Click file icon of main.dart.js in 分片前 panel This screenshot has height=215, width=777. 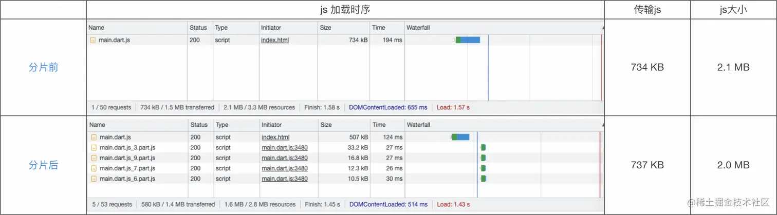tap(93, 40)
